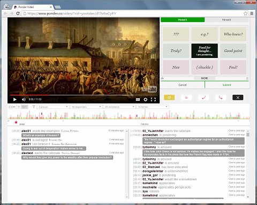
Task: Mute the video volume
Action: [24, 99]
